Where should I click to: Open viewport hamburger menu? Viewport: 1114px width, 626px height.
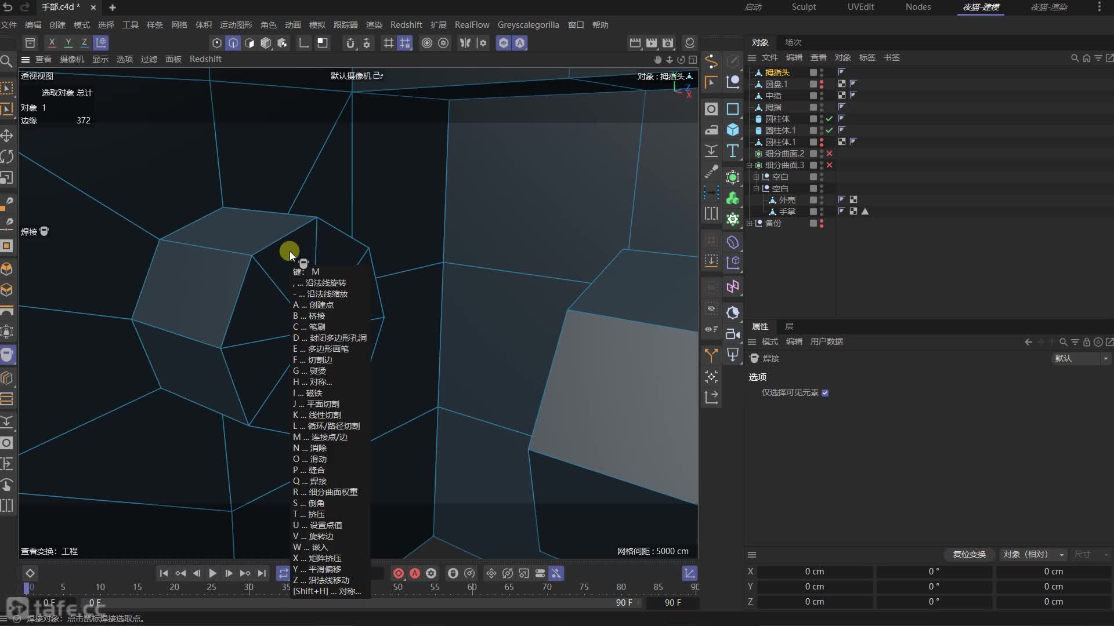coord(26,59)
